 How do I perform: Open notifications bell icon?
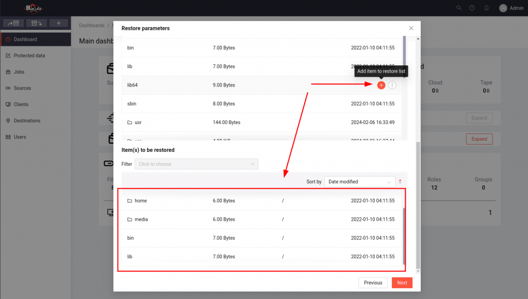click(486, 8)
